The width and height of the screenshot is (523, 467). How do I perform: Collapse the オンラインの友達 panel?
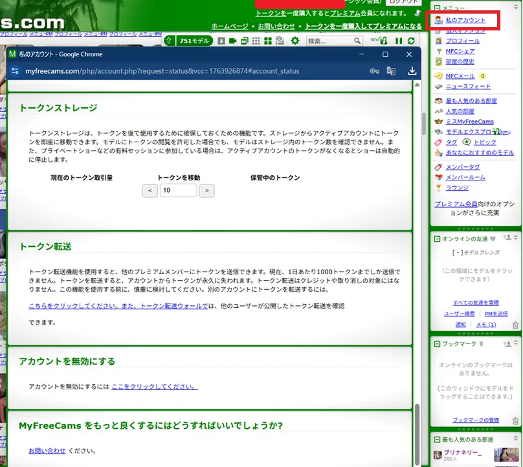click(x=438, y=239)
